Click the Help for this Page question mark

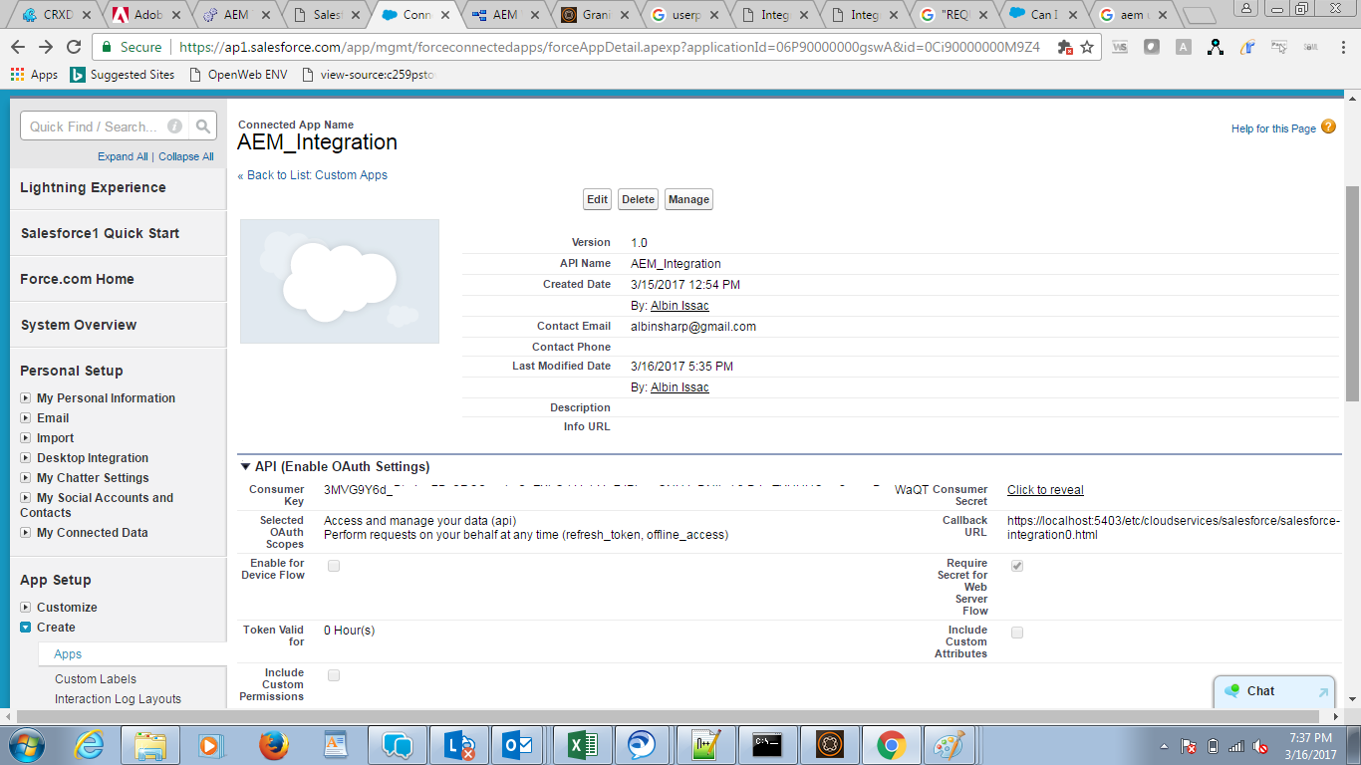click(1328, 127)
